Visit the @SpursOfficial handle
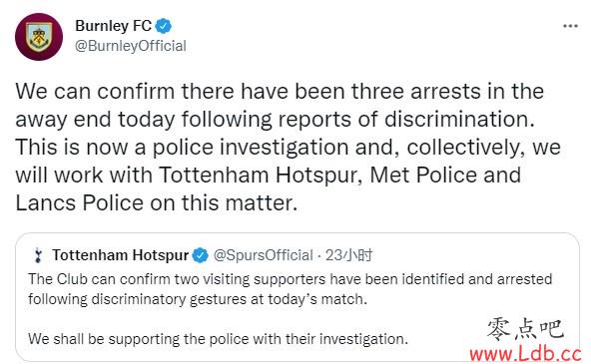 pyautogui.click(x=264, y=255)
